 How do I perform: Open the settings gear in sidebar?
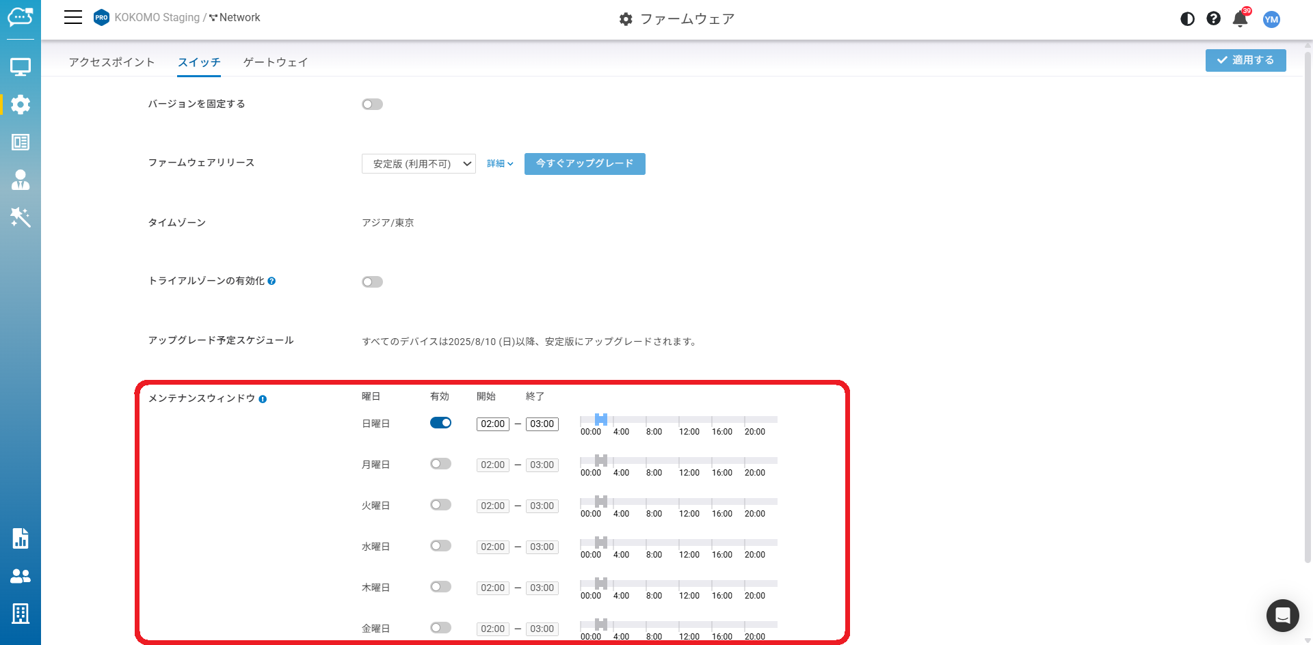21,105
